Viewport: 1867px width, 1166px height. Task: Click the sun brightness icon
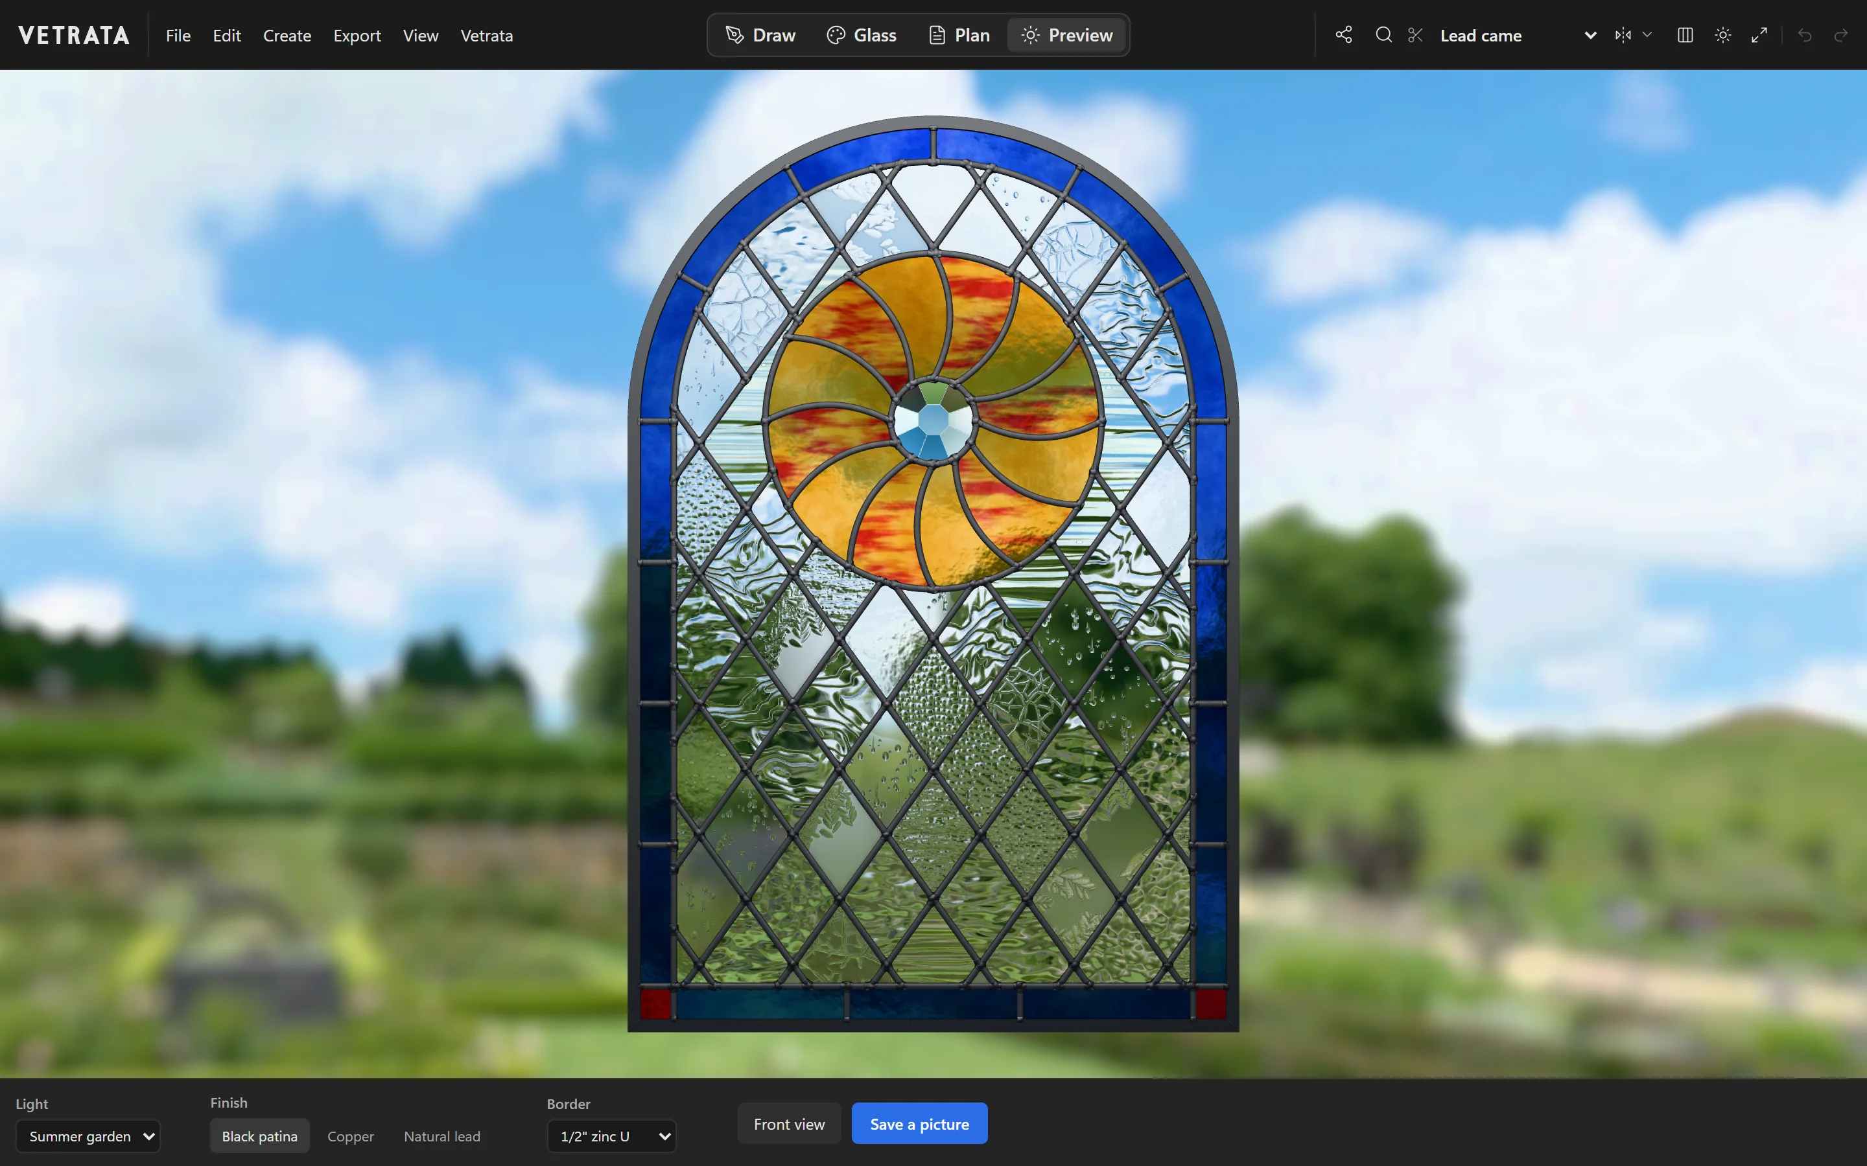coord(1722,36)
